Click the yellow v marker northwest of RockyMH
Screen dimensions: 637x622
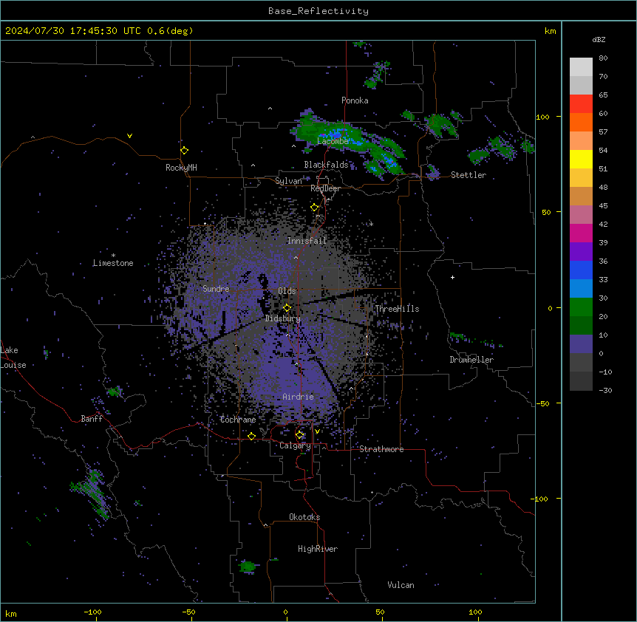pos(129,136)
